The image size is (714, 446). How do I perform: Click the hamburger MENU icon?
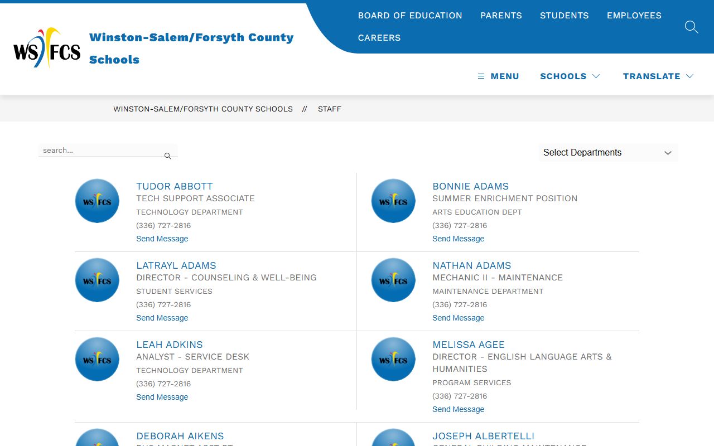click(x=481, y=76)
